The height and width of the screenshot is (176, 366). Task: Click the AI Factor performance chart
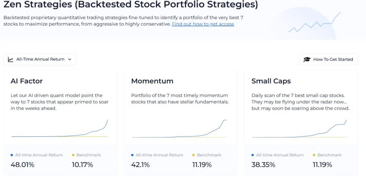pos(60,128)
